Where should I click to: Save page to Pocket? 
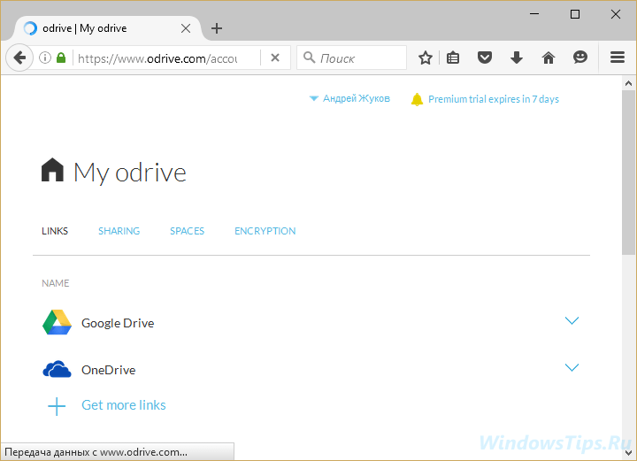click(x=485, y=58)
